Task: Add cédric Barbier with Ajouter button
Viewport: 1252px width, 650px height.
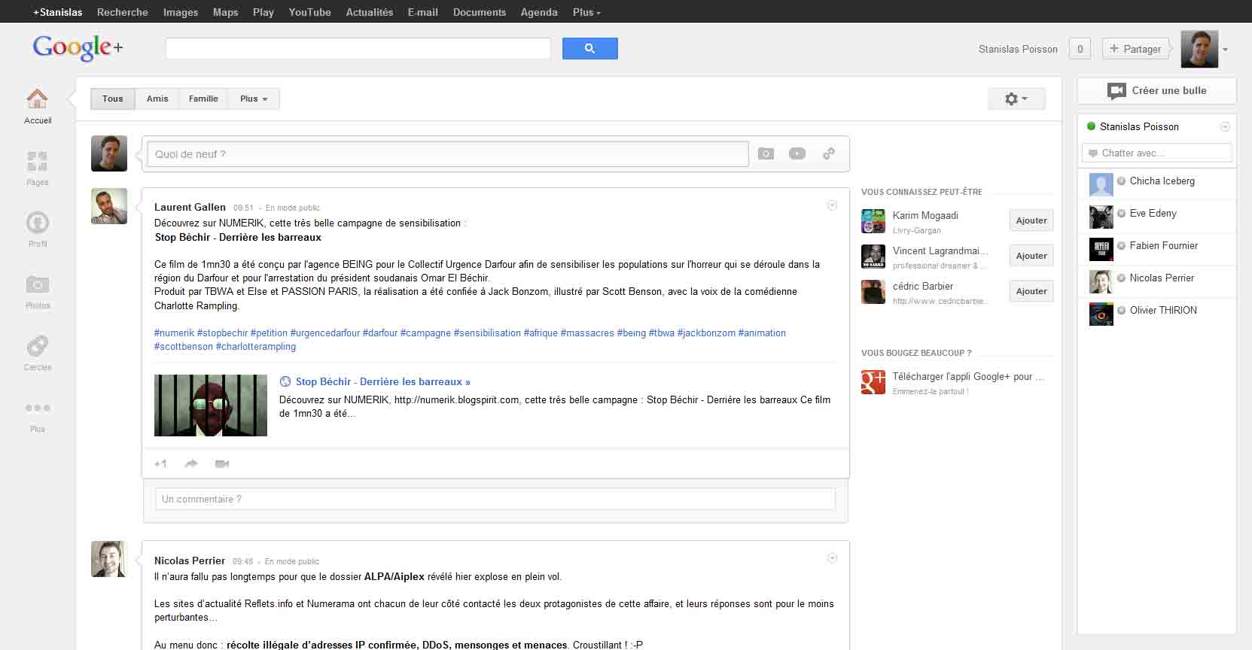Action: [1031, 291]
